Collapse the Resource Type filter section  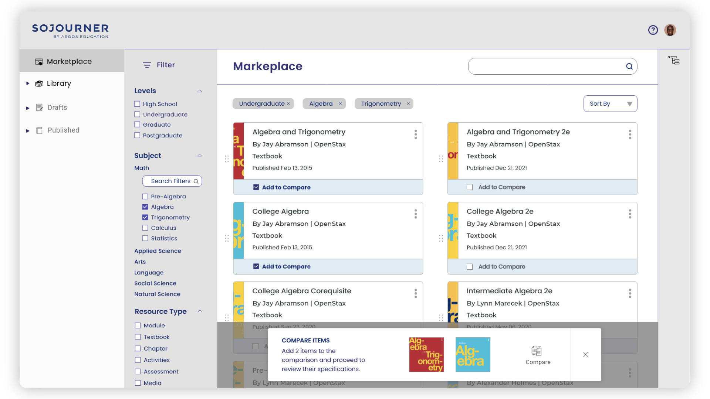click(x=200, y=311)
